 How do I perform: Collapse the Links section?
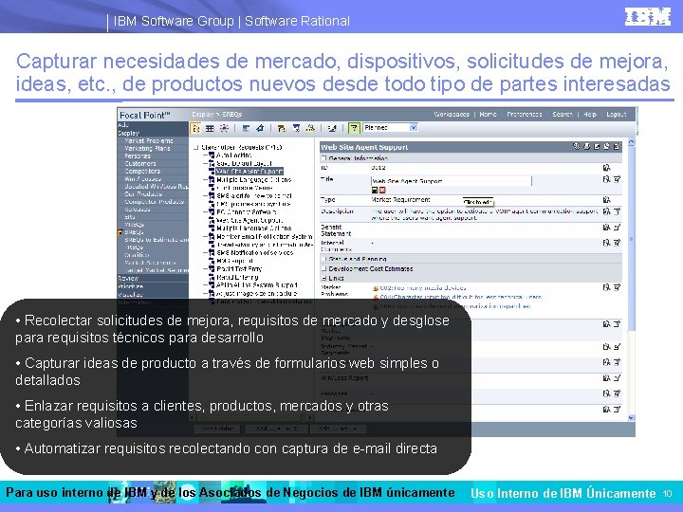pos(323,278)
